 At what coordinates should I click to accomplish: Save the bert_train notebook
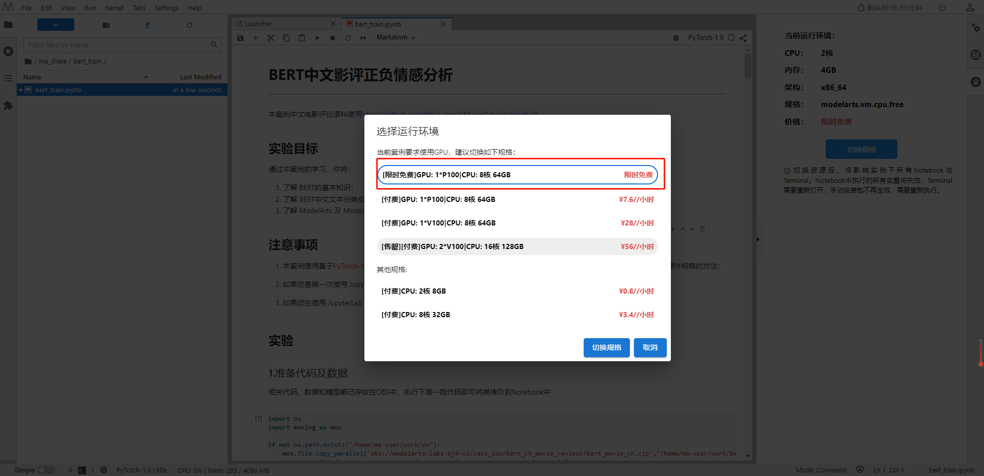(x=240, y=37)
